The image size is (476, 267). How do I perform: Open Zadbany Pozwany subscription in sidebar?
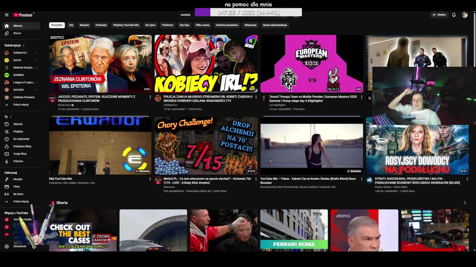22,97
